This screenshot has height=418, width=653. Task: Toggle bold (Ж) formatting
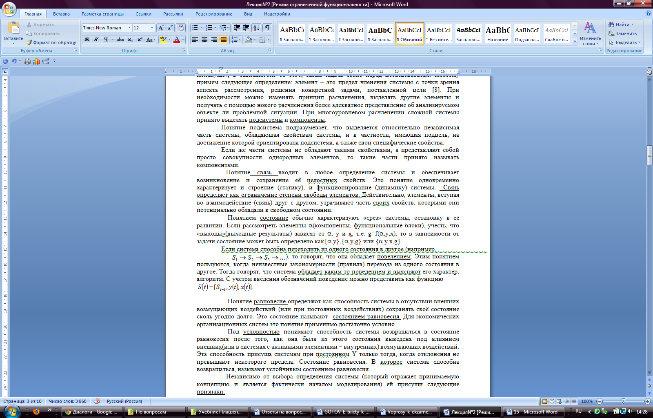[x=87, y=40]
